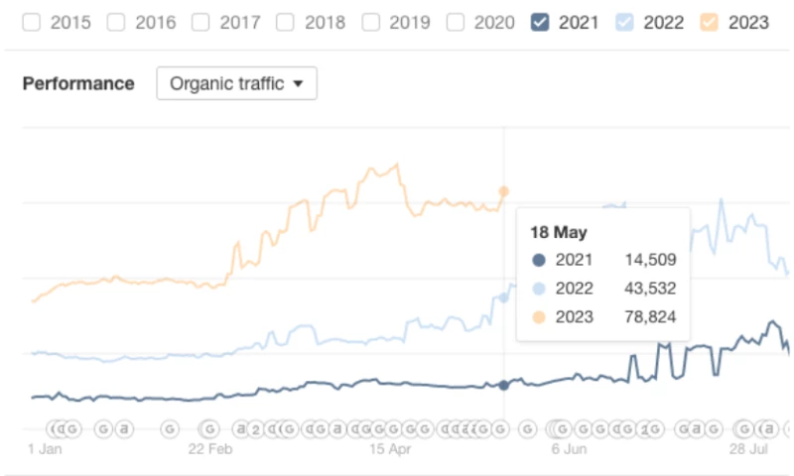Click the G marker directly above 22 Feb
Image resolution: width=794 pixels, height=476 pixels.
pyautogui.click(x=209, y=429)
